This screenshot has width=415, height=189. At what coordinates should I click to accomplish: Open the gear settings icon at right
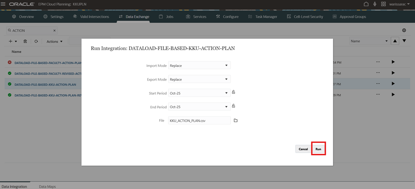click(404, 31)
